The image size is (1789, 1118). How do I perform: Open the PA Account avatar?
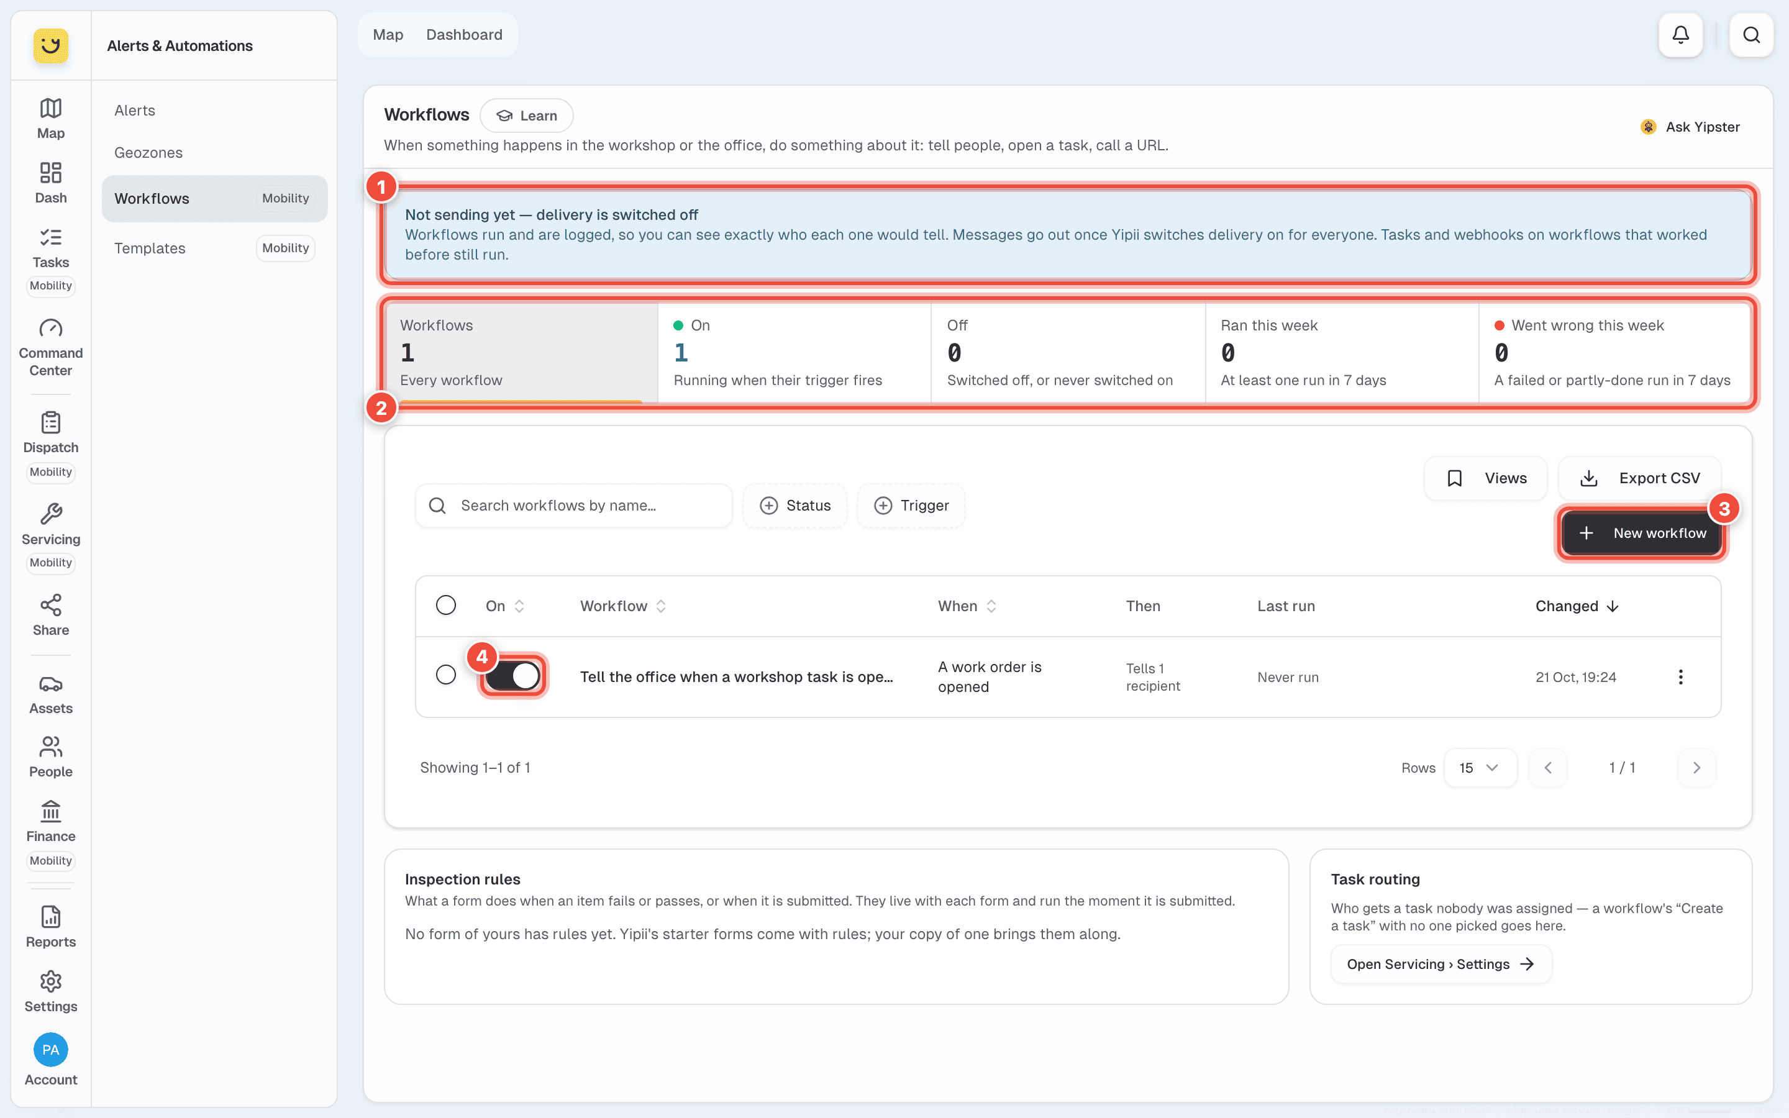(50, 1050)
